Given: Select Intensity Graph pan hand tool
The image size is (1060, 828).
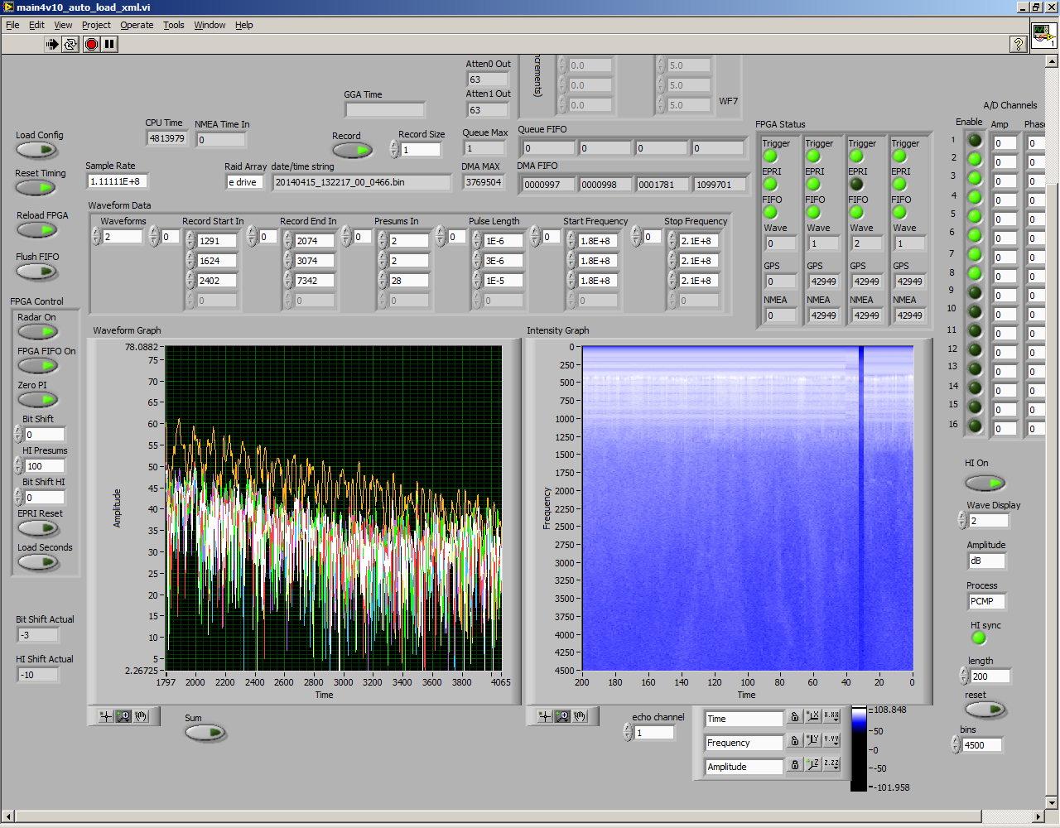Looking at the screenshot, I should click(581, 716).
